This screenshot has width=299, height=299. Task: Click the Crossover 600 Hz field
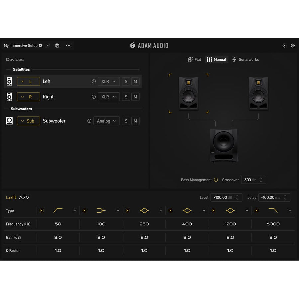tap(253, 180)
